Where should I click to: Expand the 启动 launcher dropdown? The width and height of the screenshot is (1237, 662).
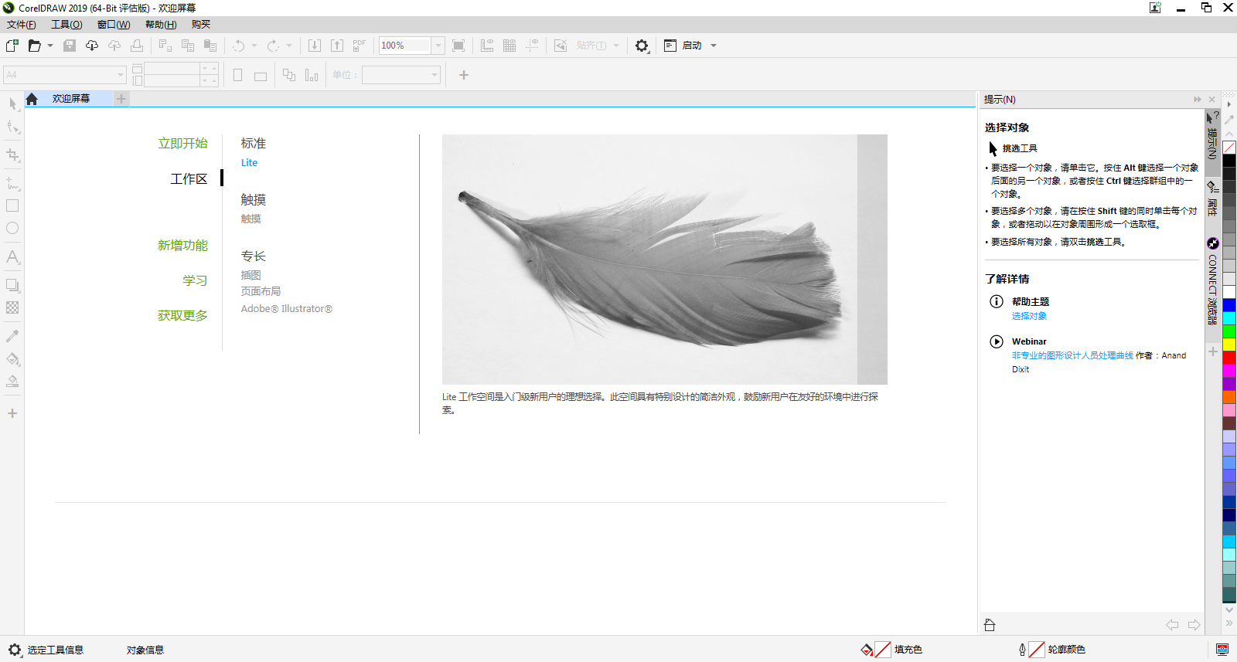click(714, 46)
